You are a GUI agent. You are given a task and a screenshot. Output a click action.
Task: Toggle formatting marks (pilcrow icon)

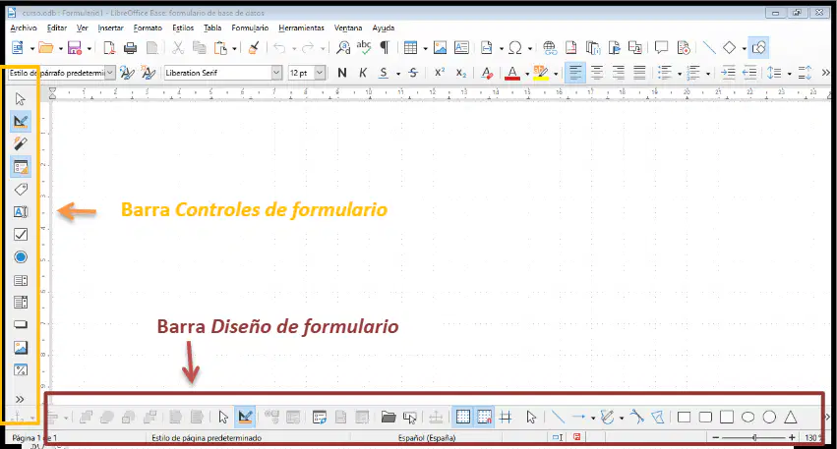pos(385,48)
